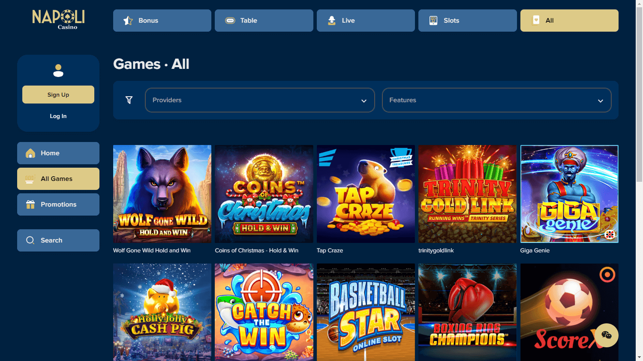The height and width of the screenshot is (361, 643).
Task: Switch to the Live games tab
Action: click(x=366, y=21)
